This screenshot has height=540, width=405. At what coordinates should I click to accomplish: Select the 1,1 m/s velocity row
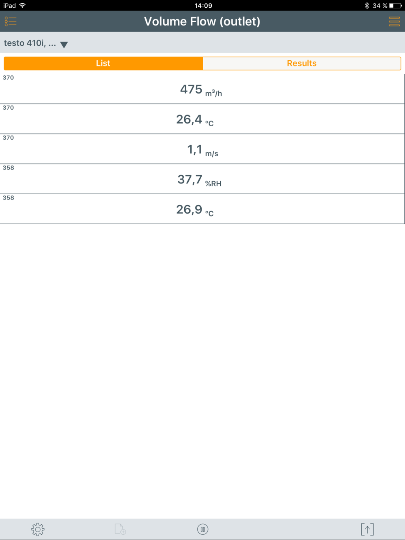click(x=202, y=149)
